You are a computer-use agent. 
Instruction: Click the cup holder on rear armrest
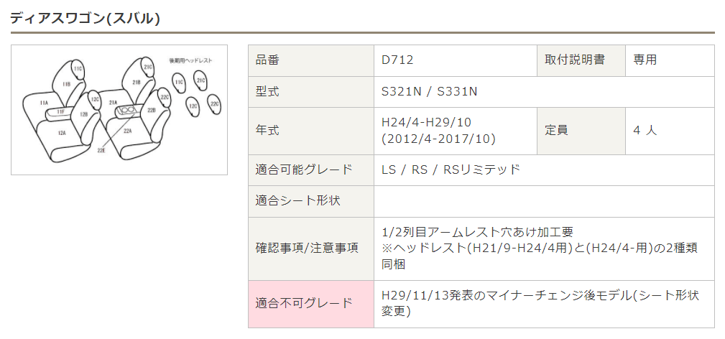(x=129, y=111)
